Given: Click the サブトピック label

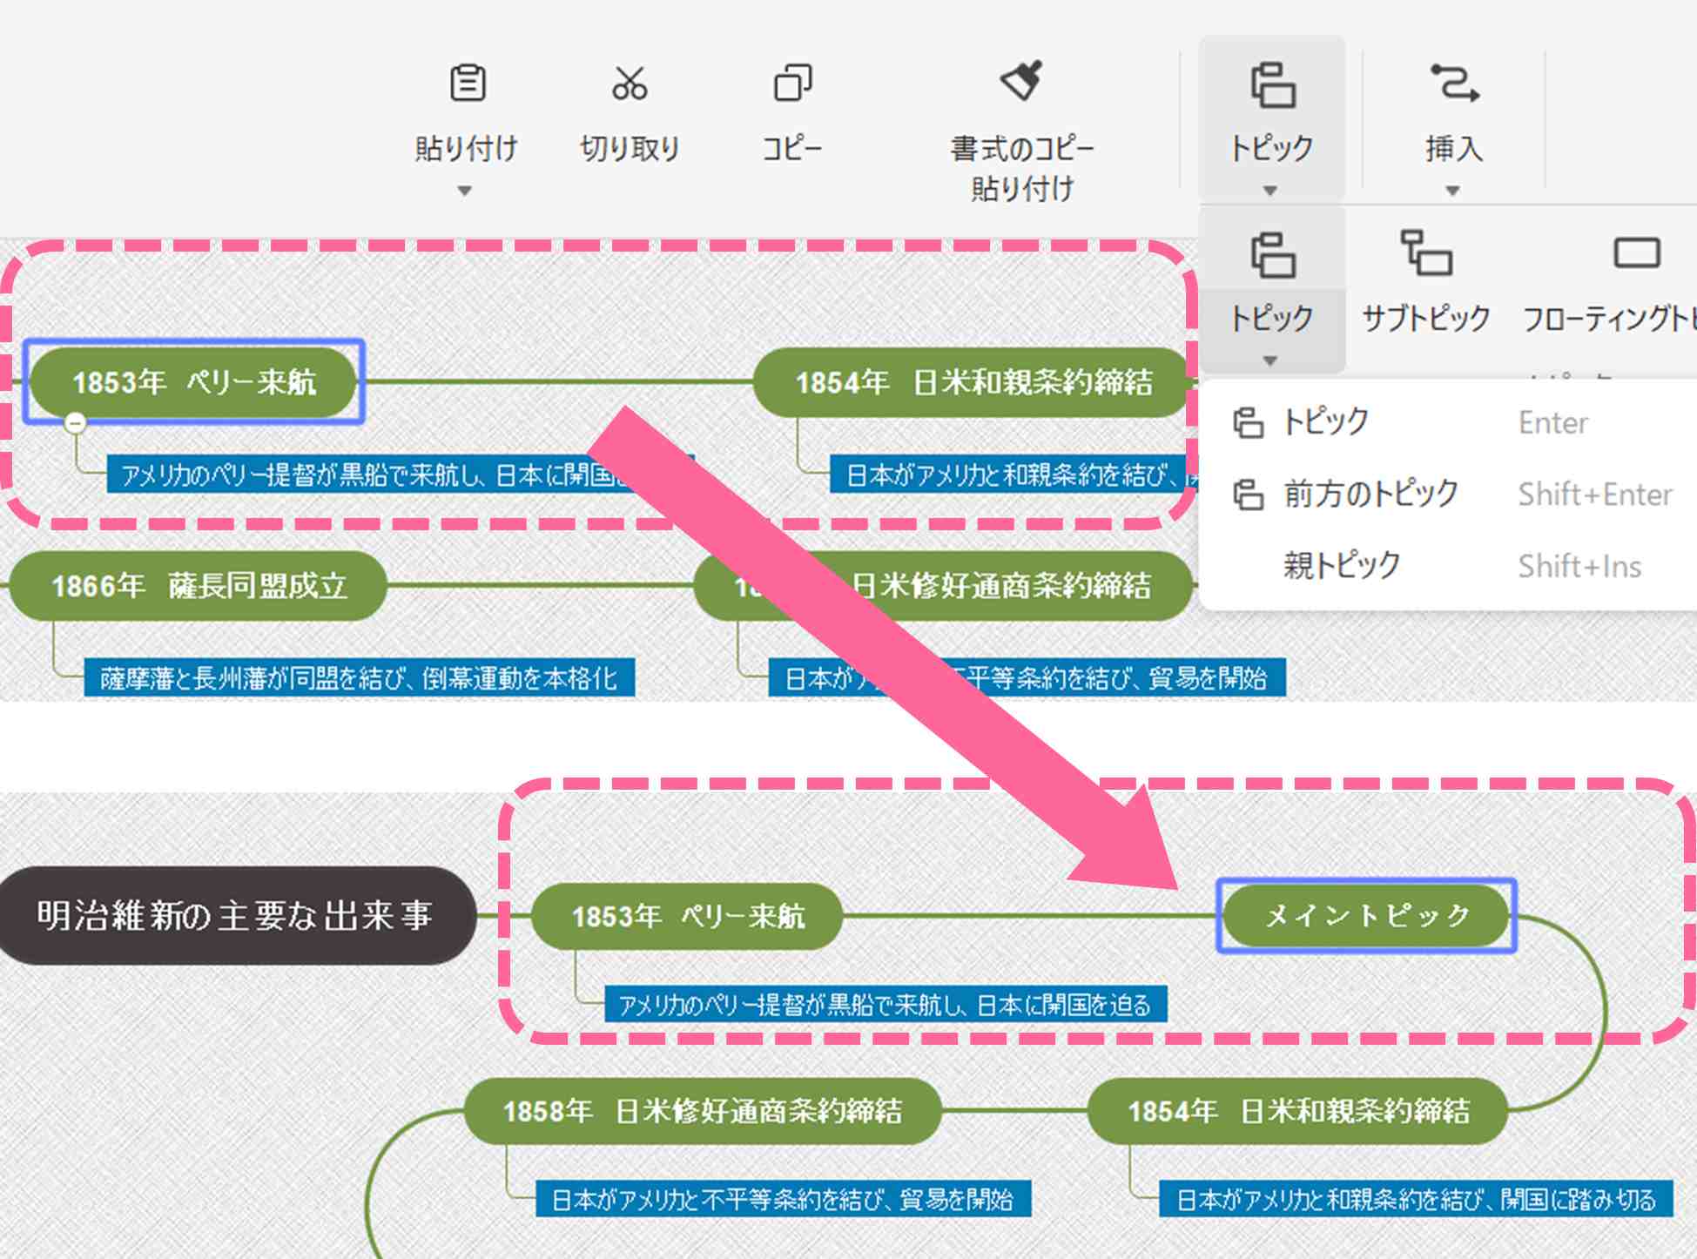Looking at the screenshot, I should tap(1426, 319).
